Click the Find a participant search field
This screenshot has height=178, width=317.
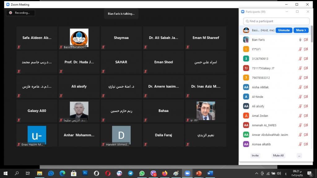point(276,21)
